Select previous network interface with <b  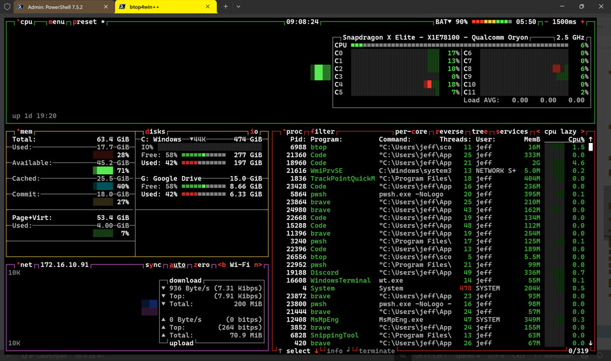pyautogui.click(x=221, y=264)
